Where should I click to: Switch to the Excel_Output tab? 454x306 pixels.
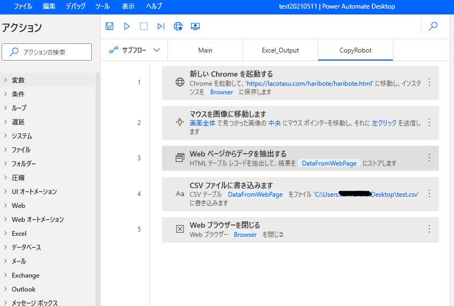(x=280, y=50)
